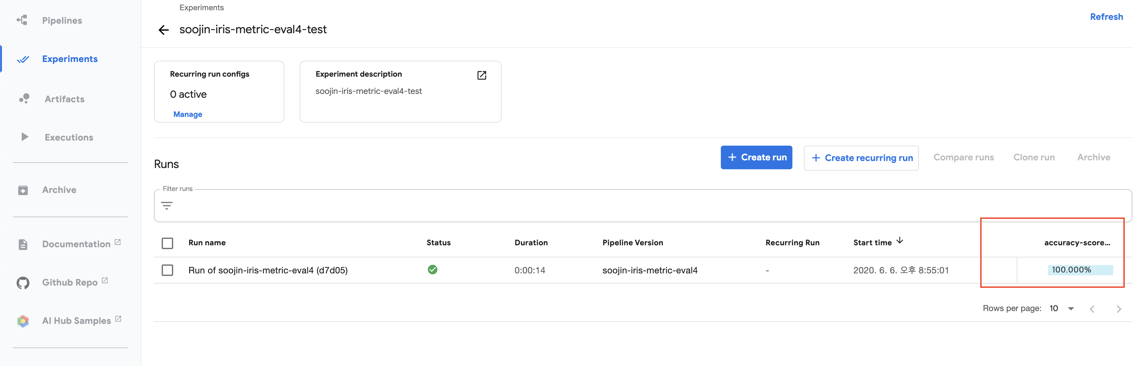Click the back arrow beside experiment title
Image resolution: width=1133 pixels, height=366 pixels.
point(164,30)
